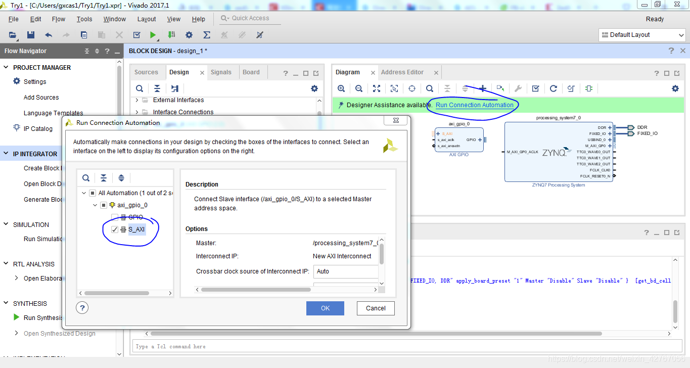Click the Copy icon in main toolbar

pyautogui.click(x=84, y=35)
